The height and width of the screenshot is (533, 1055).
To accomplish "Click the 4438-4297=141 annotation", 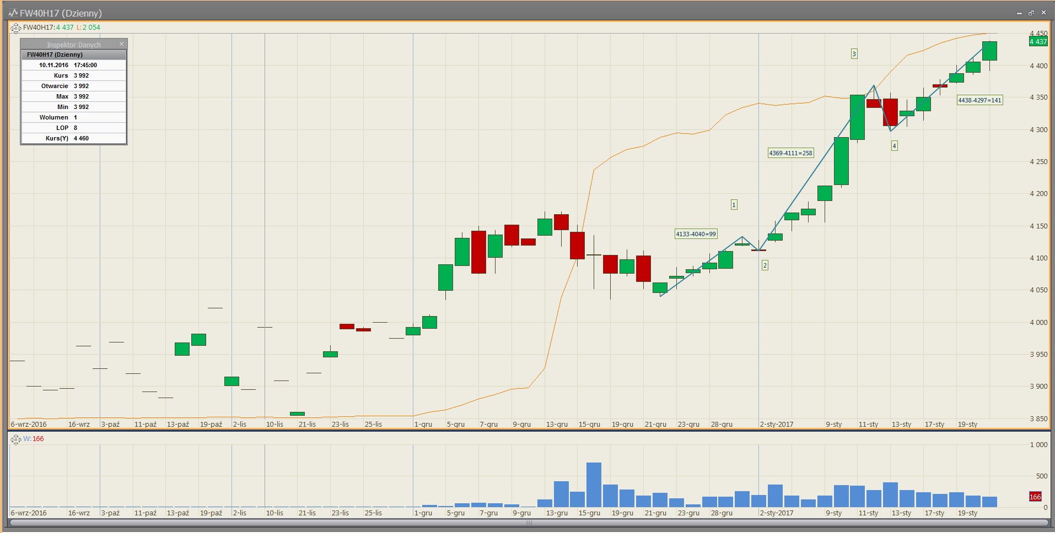I will pyautogui.click(x=979, y=100).
